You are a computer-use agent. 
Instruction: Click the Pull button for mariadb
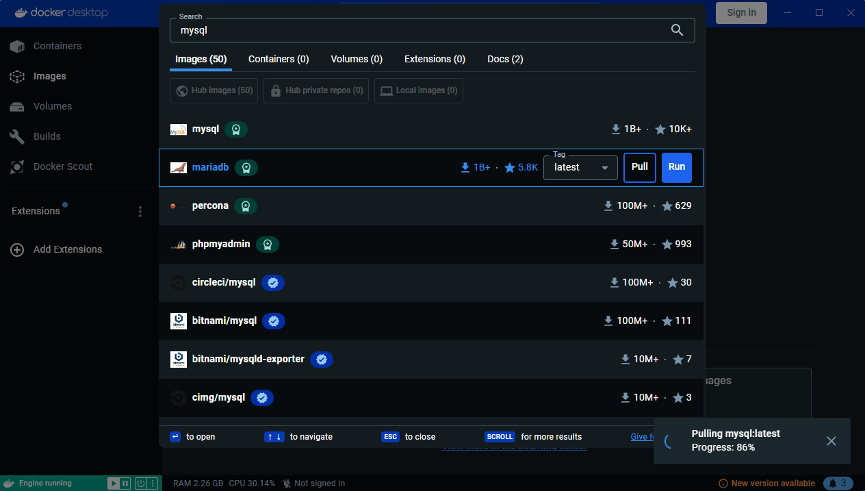coord(640,167)
